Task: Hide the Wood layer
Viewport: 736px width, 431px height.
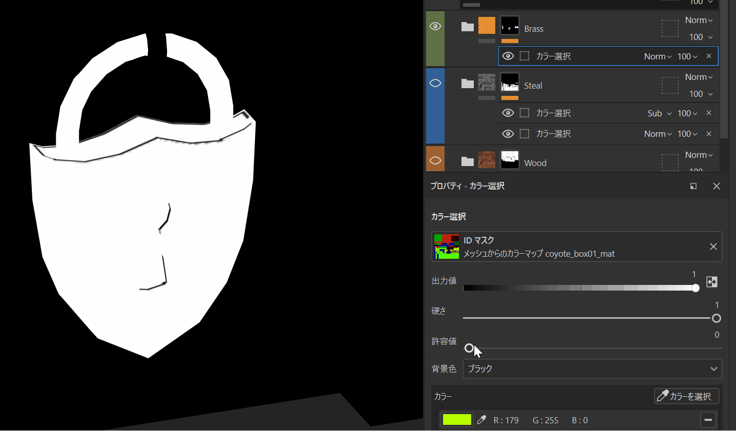Action: (x=435, y=161)
